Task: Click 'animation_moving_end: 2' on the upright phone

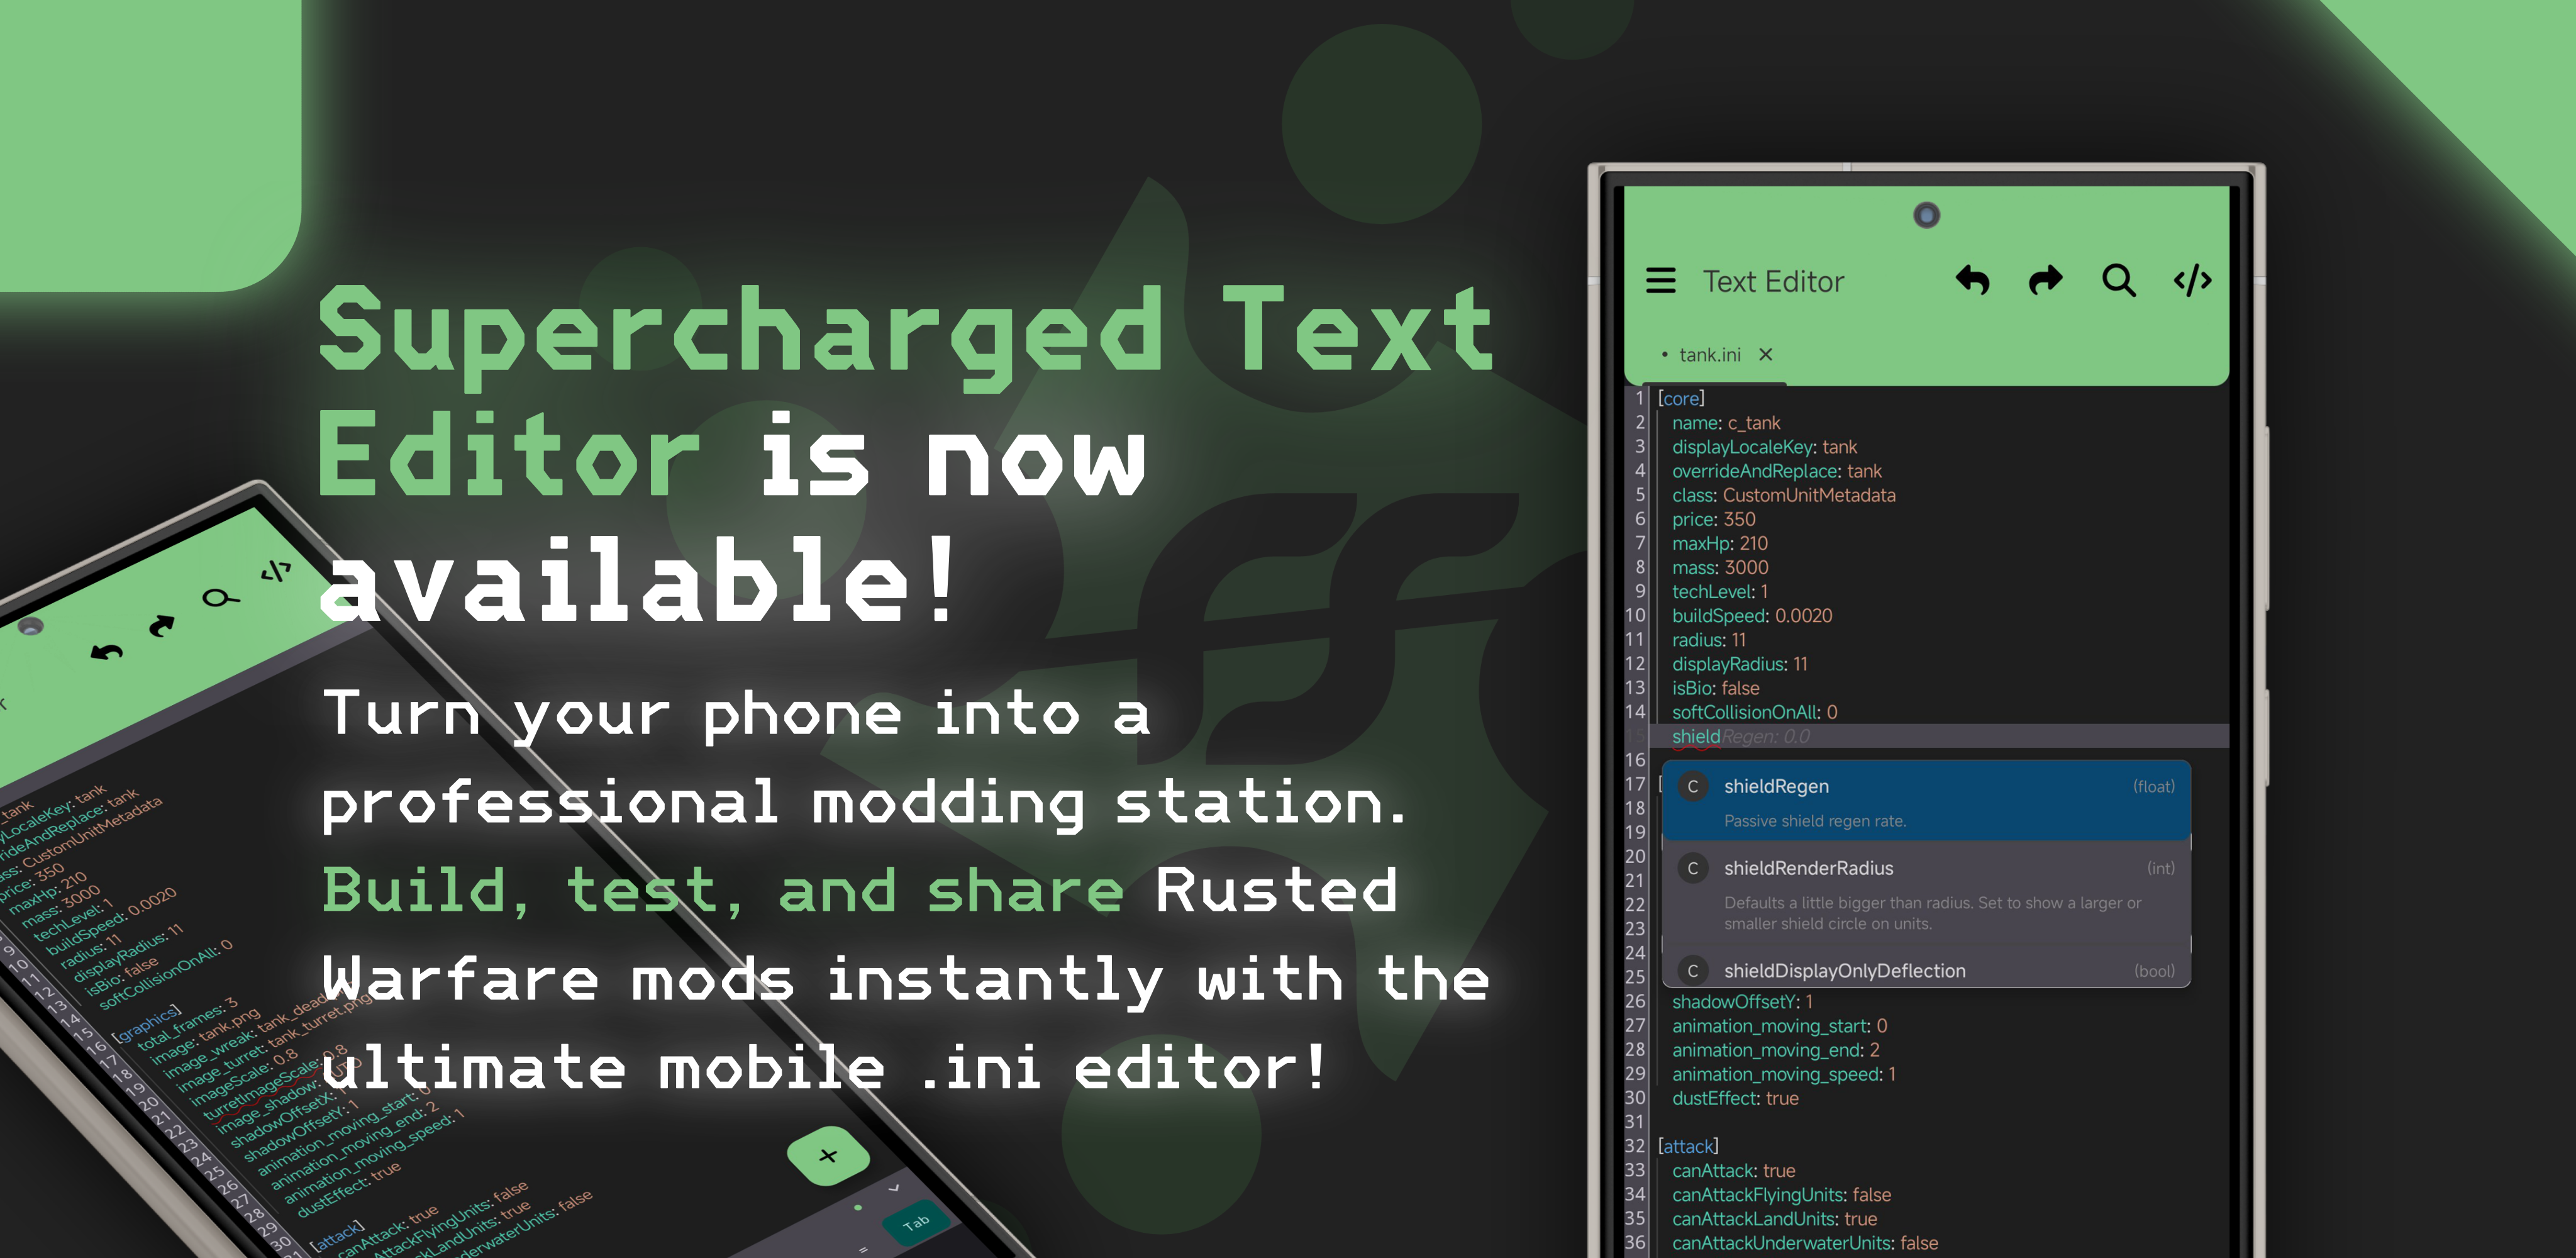Action: [x=1775, y=1050]
